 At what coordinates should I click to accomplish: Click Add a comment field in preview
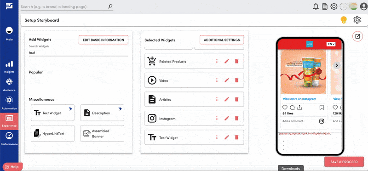[294, 121]
